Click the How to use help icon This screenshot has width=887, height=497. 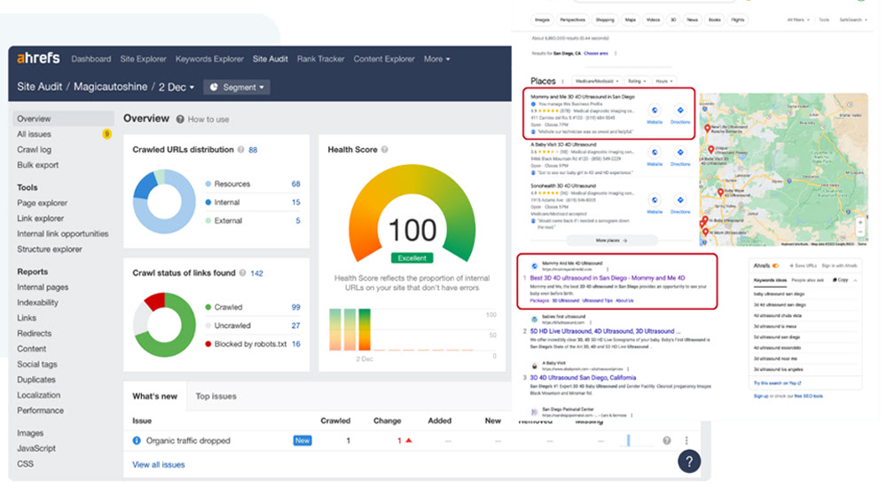click(180, 120)
